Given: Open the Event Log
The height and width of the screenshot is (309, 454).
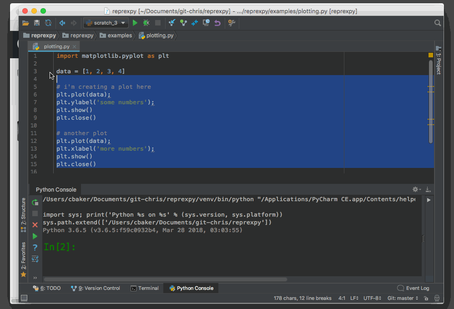Looking at the screenshot, I should [413, 288].
